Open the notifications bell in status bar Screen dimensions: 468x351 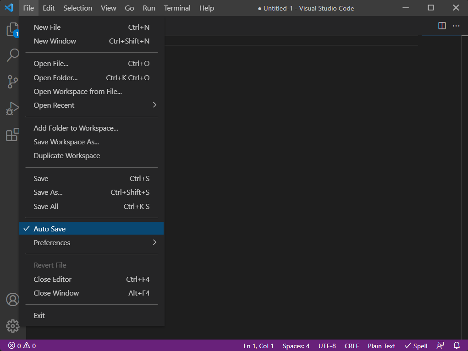pyautogui.click(x=457, y=346)
